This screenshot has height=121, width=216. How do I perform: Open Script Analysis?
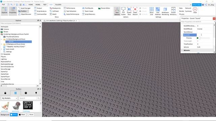tap(40, 11)
